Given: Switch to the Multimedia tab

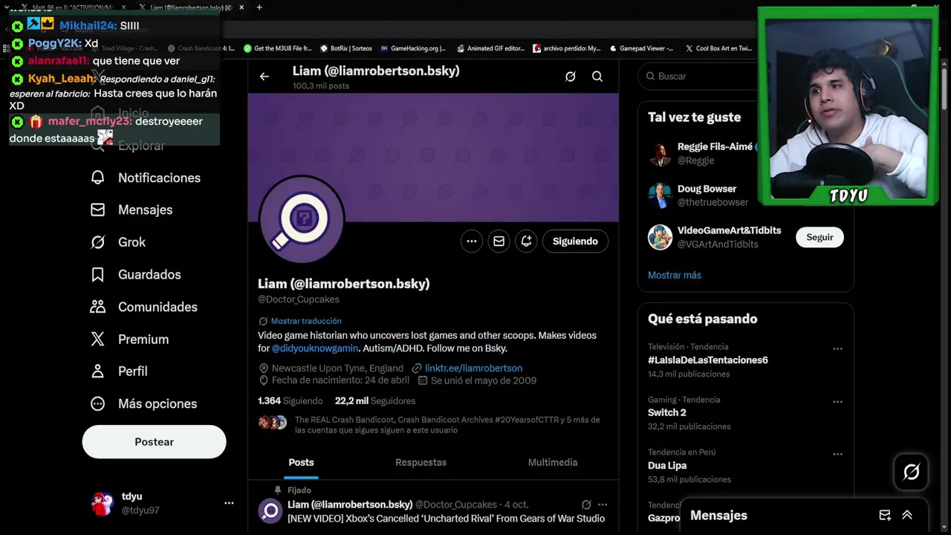Looking at the screenshot, I should pyautogui.click(x=553, y=462).
